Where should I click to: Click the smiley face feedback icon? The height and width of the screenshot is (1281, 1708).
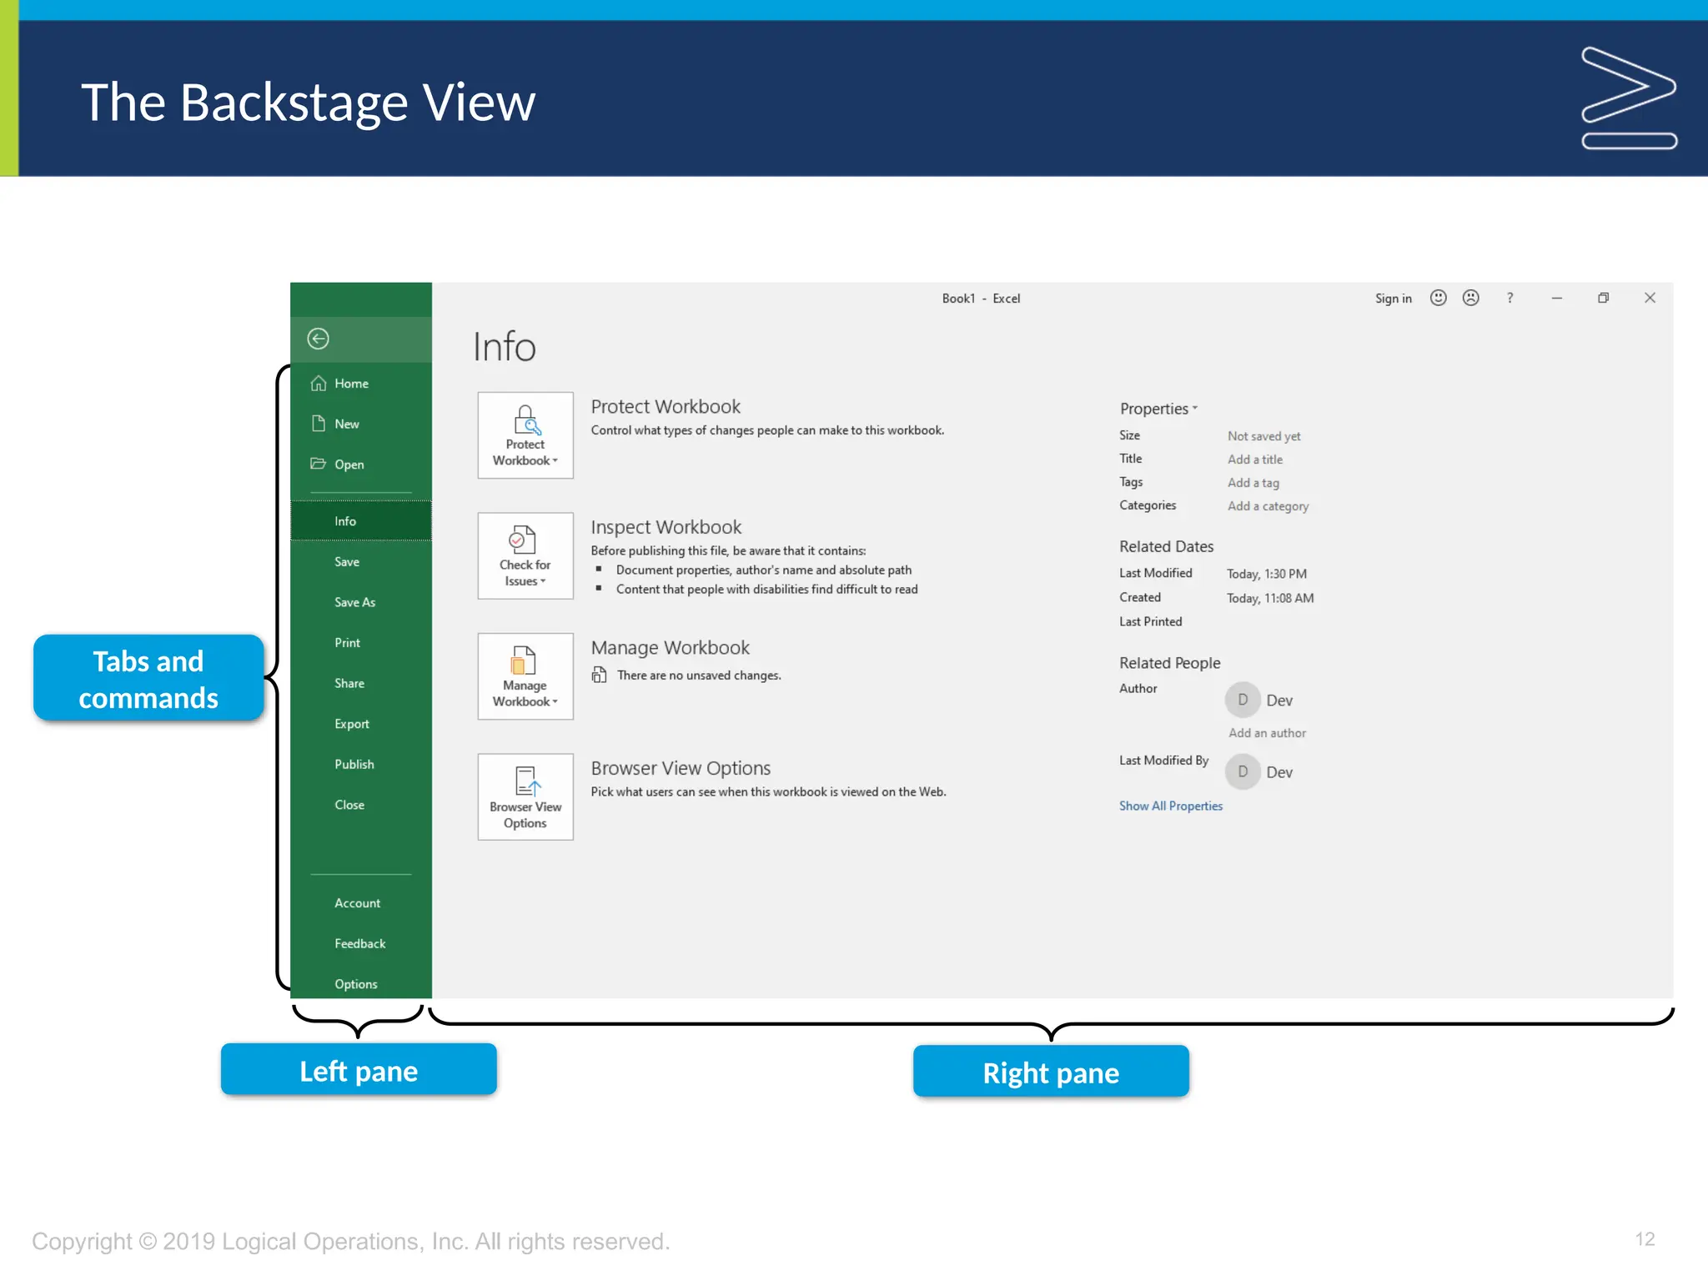pyautogui.click(x=1438, y=298)
